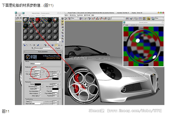Open the Customize menu

coord(80,15)
